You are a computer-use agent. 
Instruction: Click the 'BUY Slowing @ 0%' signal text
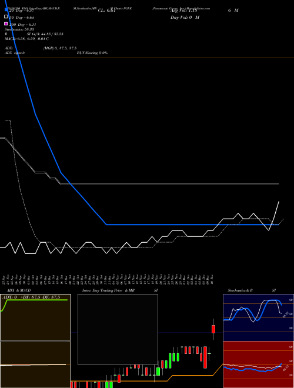coord(92,53)
